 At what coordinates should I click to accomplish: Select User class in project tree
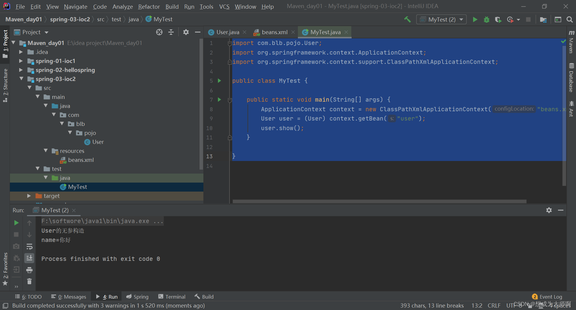pos(94,142)
